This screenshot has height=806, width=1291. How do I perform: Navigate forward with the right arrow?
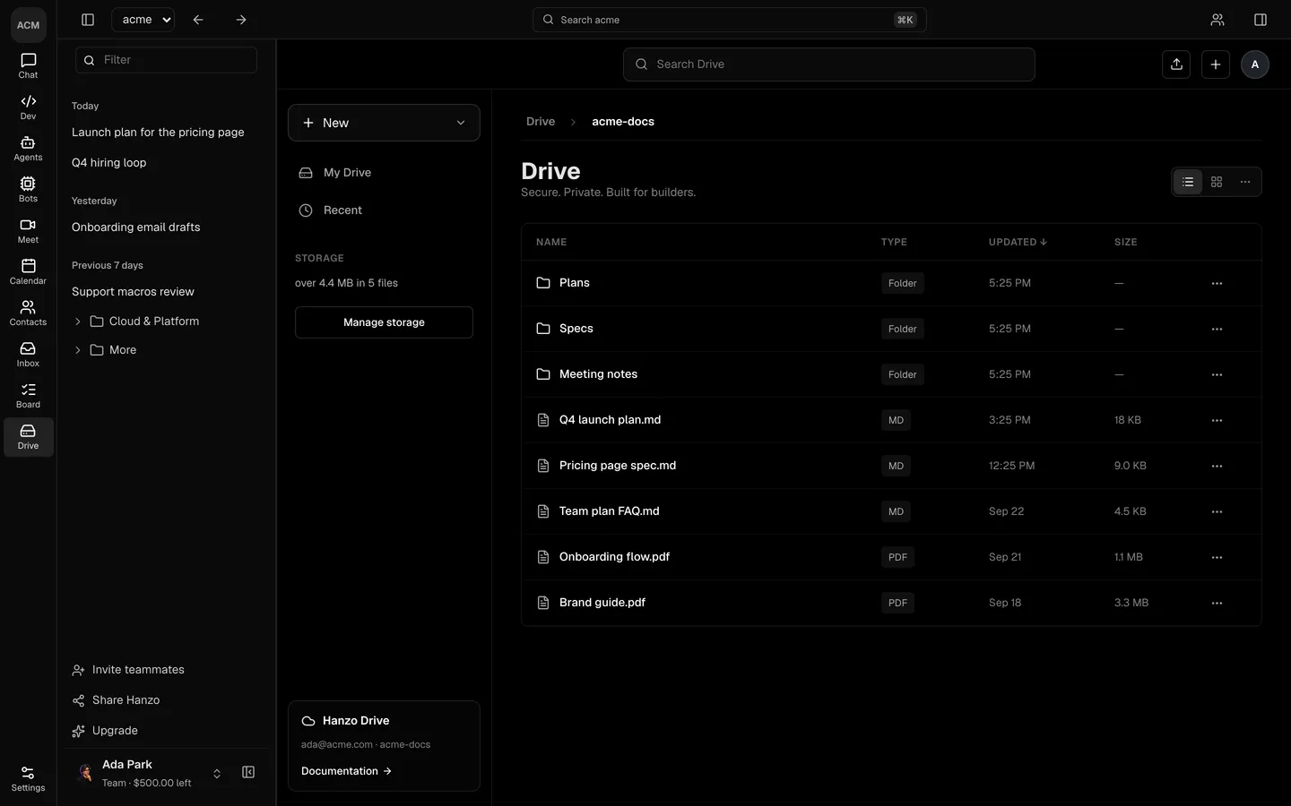(241, 20)
